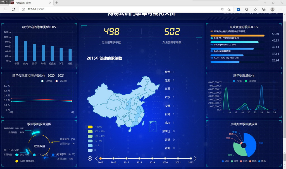Click the 华语 slice of the pie chart
Screen dimensions: 286x169
[x=251, y=143]
